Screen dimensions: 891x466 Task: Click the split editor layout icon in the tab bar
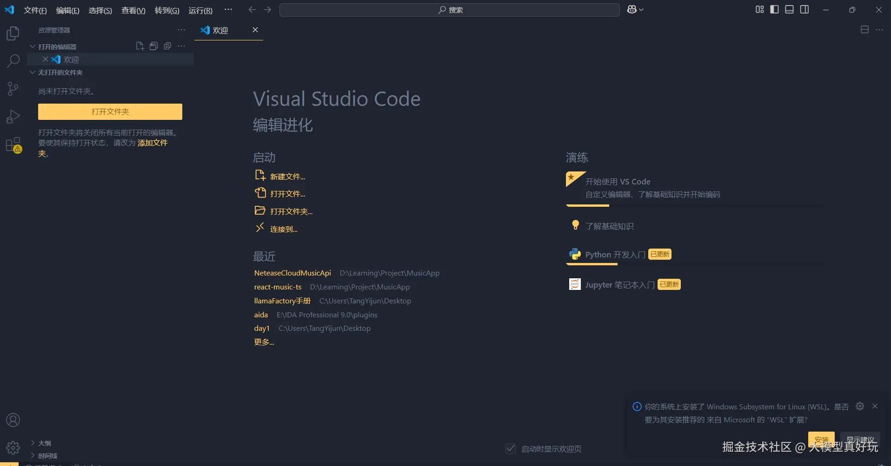[x=864, y=30]
